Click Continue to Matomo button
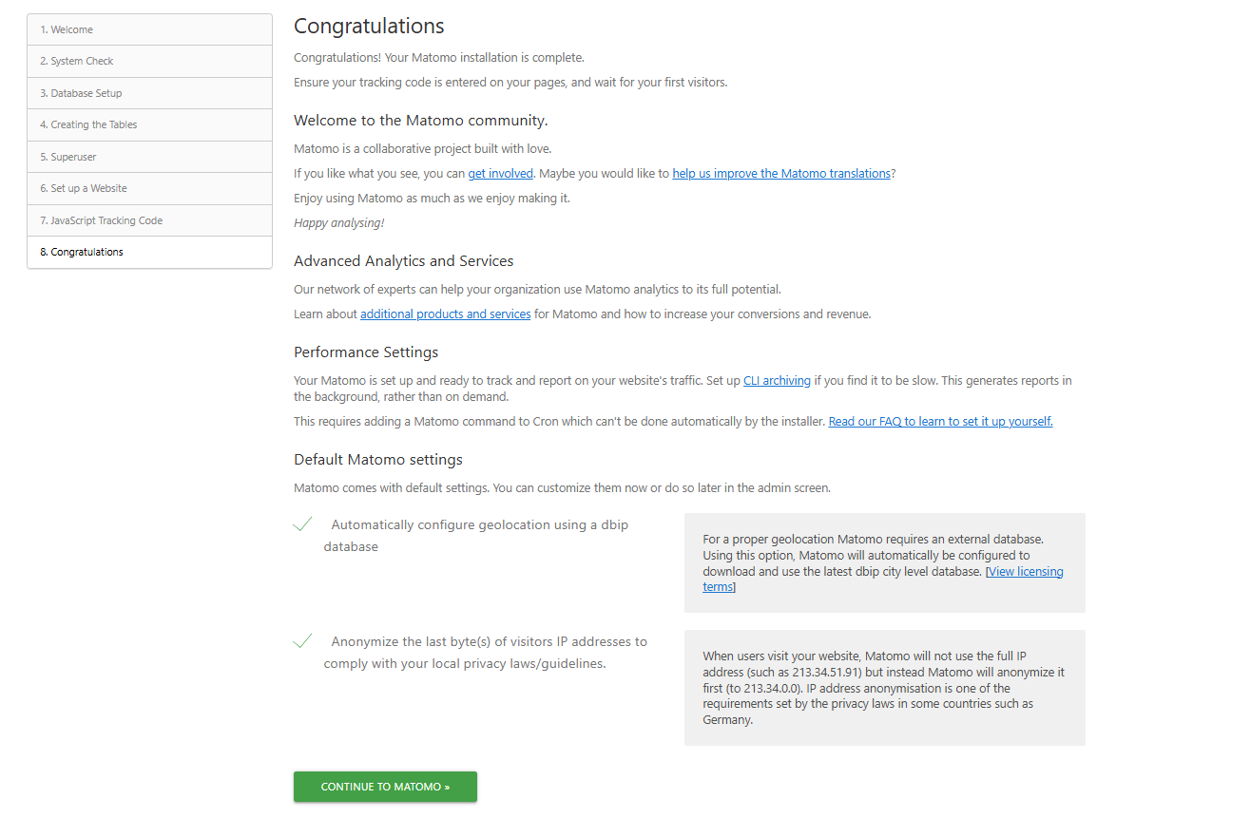The width and height of the screenshot is (1251, 837). (x=385, y=787)
